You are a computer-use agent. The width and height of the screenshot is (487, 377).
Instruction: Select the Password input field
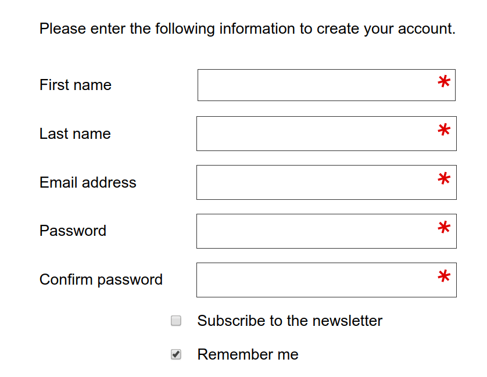click(317, 231)
